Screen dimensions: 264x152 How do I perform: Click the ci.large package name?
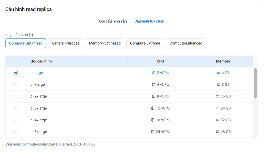(x=37, y=73)
